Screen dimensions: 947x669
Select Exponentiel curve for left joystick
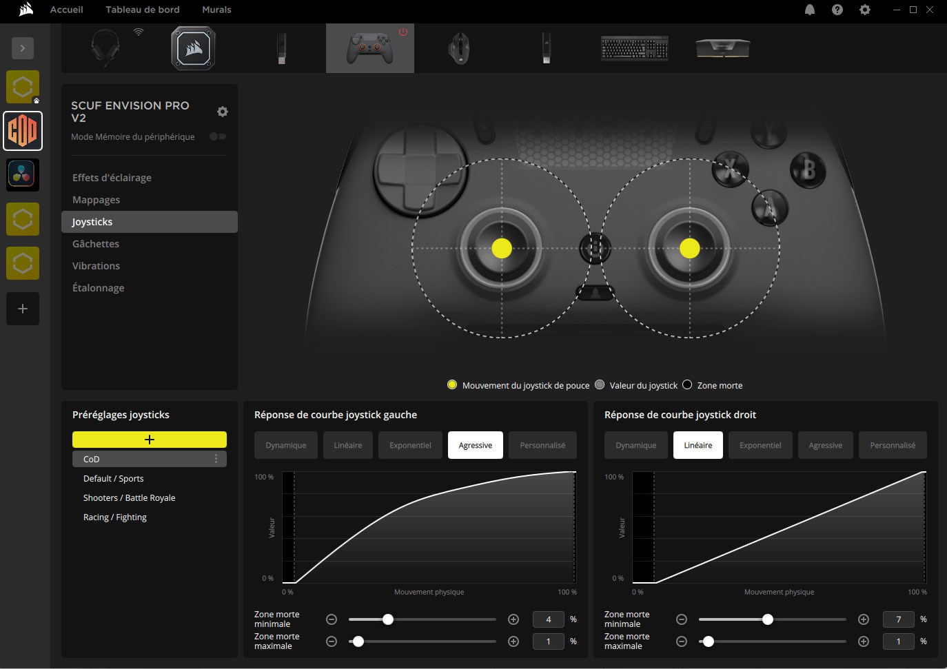410,445
